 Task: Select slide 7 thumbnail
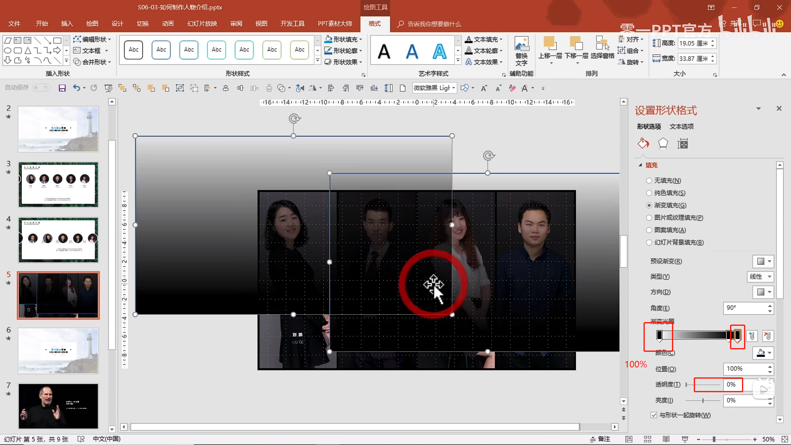pos(58,406)
